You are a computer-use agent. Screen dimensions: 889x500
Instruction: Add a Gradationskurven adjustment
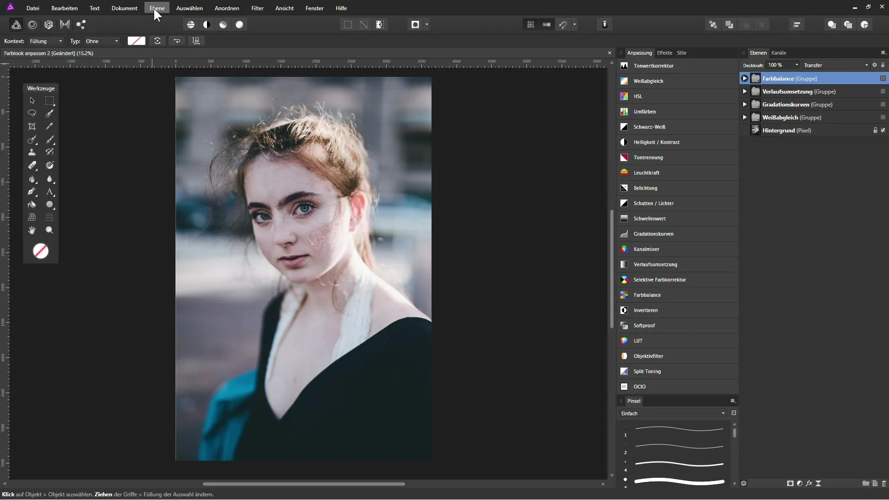point(653,234)
